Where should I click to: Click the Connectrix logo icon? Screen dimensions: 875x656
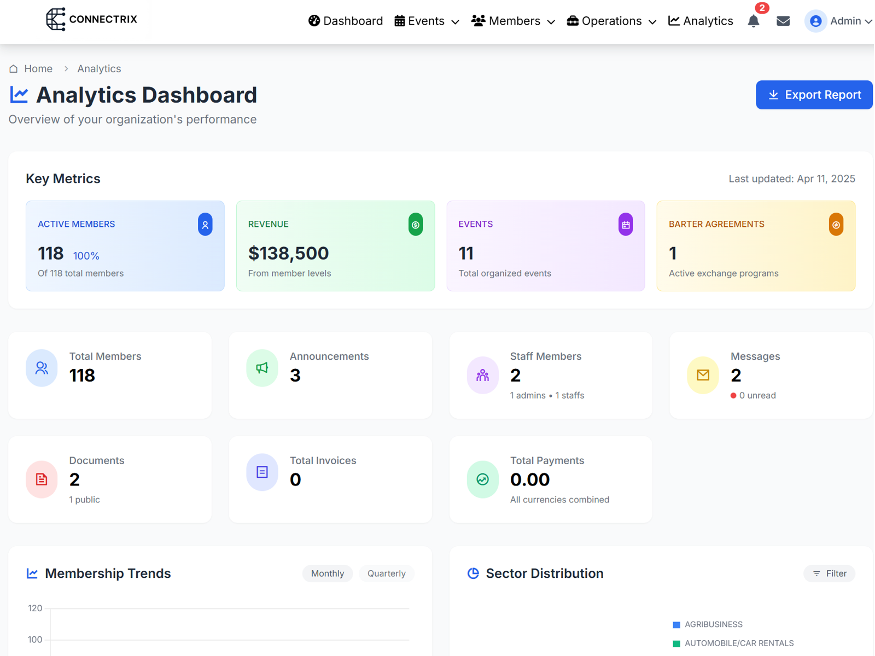[x=55, y=20]
